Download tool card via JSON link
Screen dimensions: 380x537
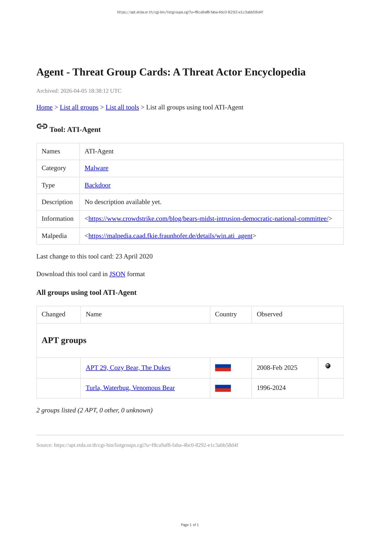[x=117, y=274]
